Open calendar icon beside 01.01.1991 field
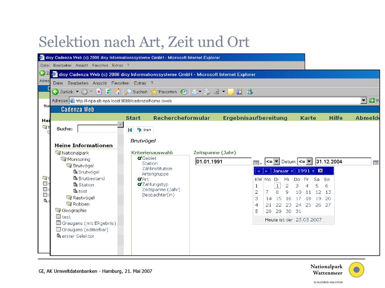 [x=256, y=163]
